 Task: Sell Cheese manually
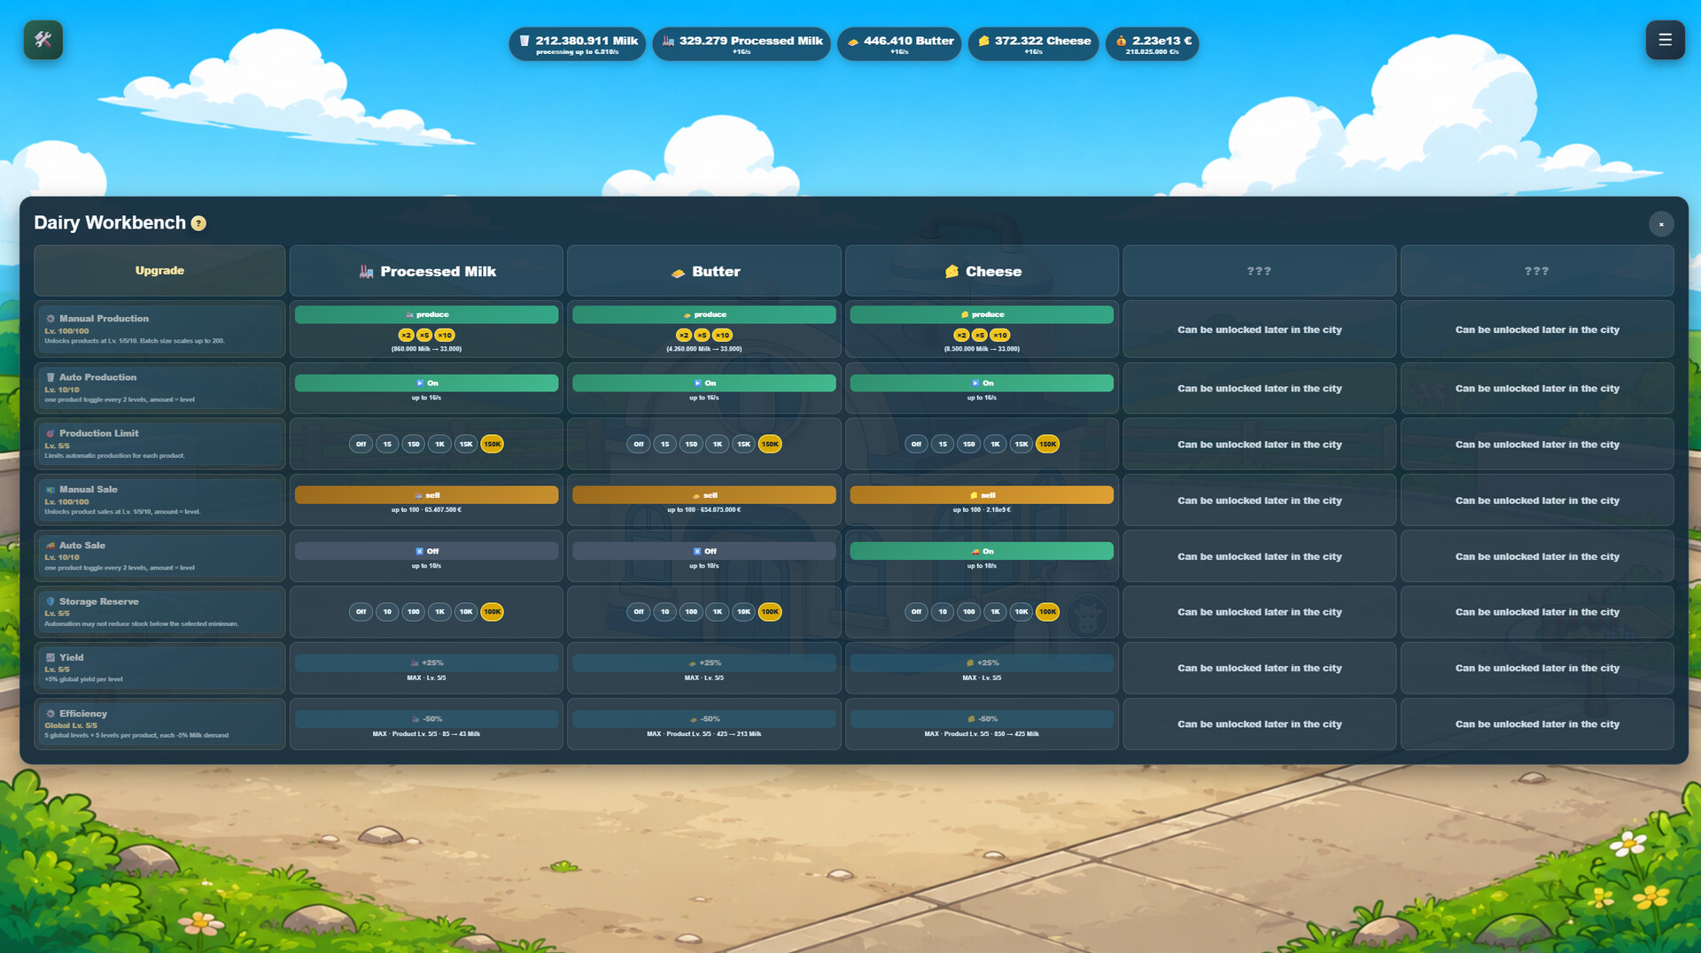(982, 495)
